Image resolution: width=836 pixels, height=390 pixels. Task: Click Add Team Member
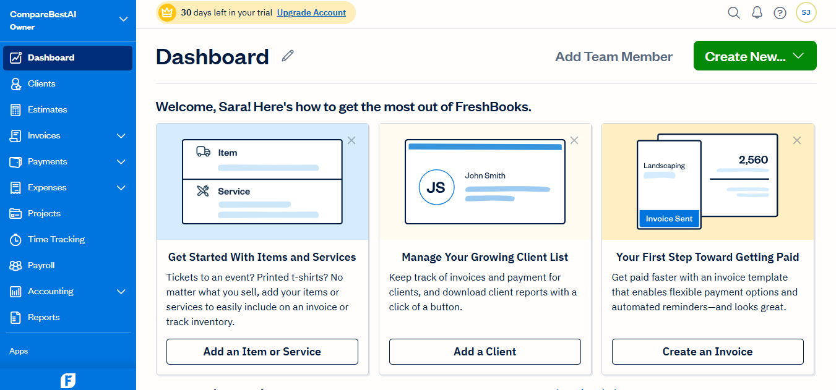click(614, 57)
